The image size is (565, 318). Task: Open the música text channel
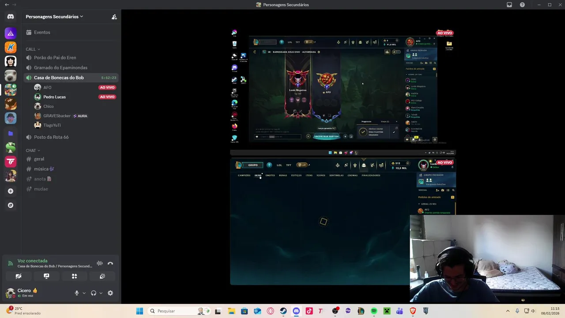coord(71,169)
